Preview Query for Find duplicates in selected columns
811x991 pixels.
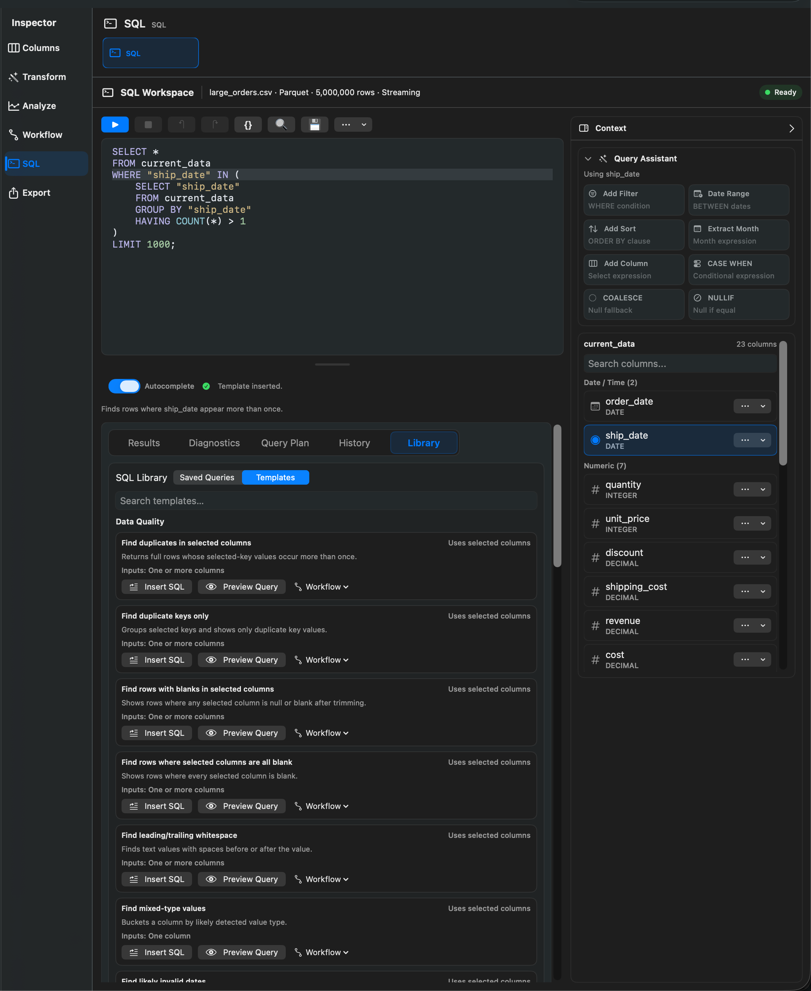point(242,587)
